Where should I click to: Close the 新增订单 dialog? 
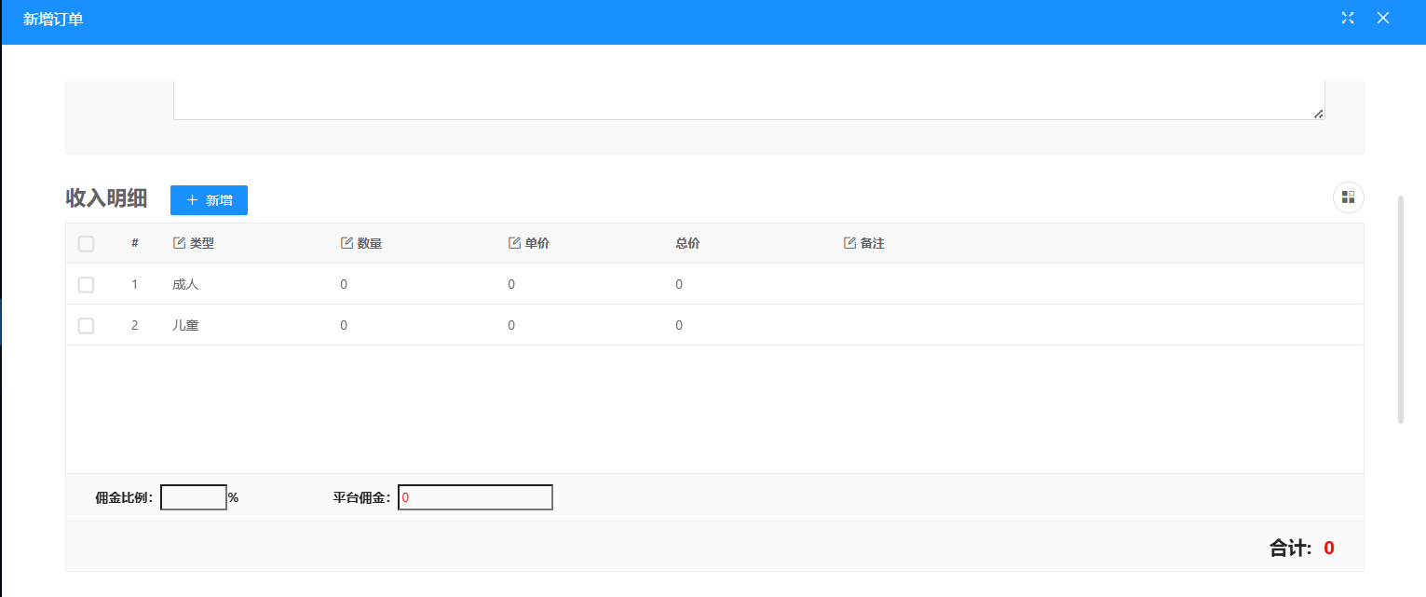point(1383,19)
